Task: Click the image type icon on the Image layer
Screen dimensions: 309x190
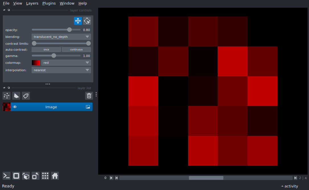Action: (88, 107)
